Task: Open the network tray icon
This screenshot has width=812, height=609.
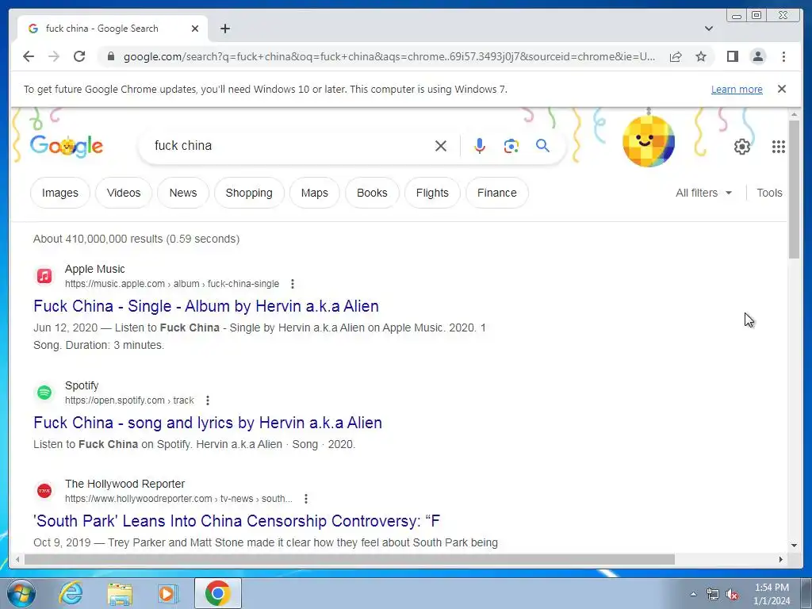Action: pyautogui.click(x=713, y=595)
